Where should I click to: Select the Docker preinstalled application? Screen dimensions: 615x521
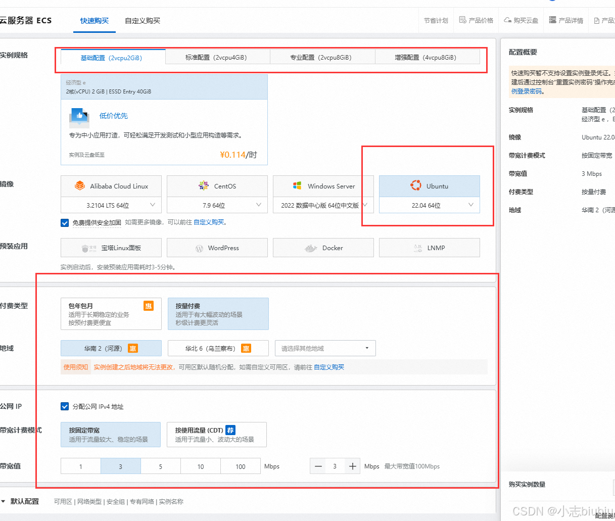point(323,248)
